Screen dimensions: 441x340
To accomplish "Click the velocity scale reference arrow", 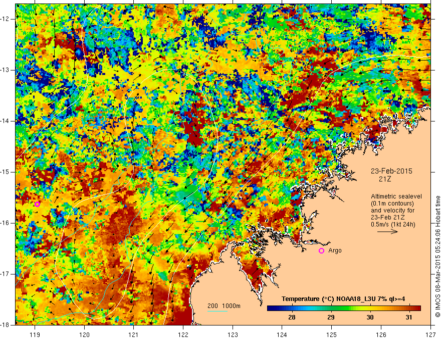I will (387, 231).
